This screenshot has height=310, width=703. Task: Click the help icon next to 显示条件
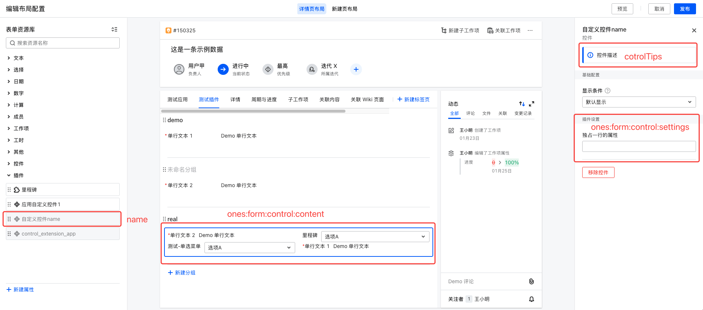point(608,91)
